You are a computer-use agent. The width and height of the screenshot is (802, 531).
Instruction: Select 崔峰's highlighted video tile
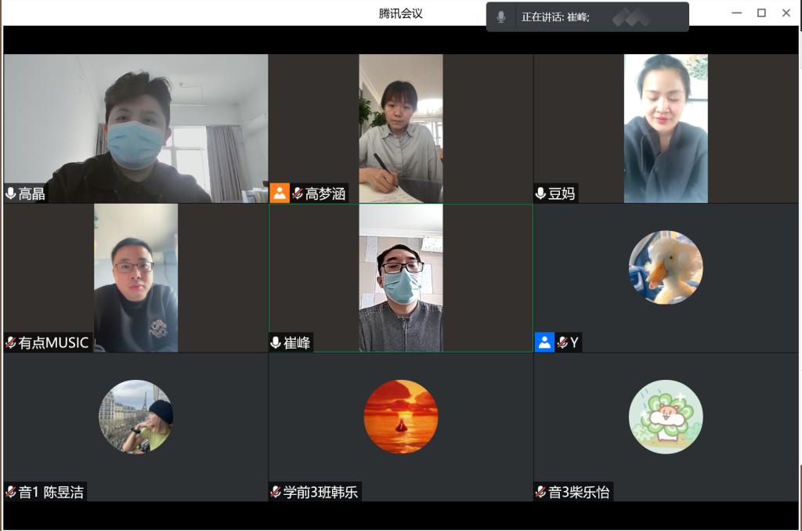[401, 278]
